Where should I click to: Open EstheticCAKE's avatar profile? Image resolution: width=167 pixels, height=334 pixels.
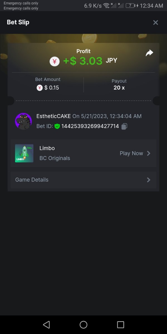23,121
